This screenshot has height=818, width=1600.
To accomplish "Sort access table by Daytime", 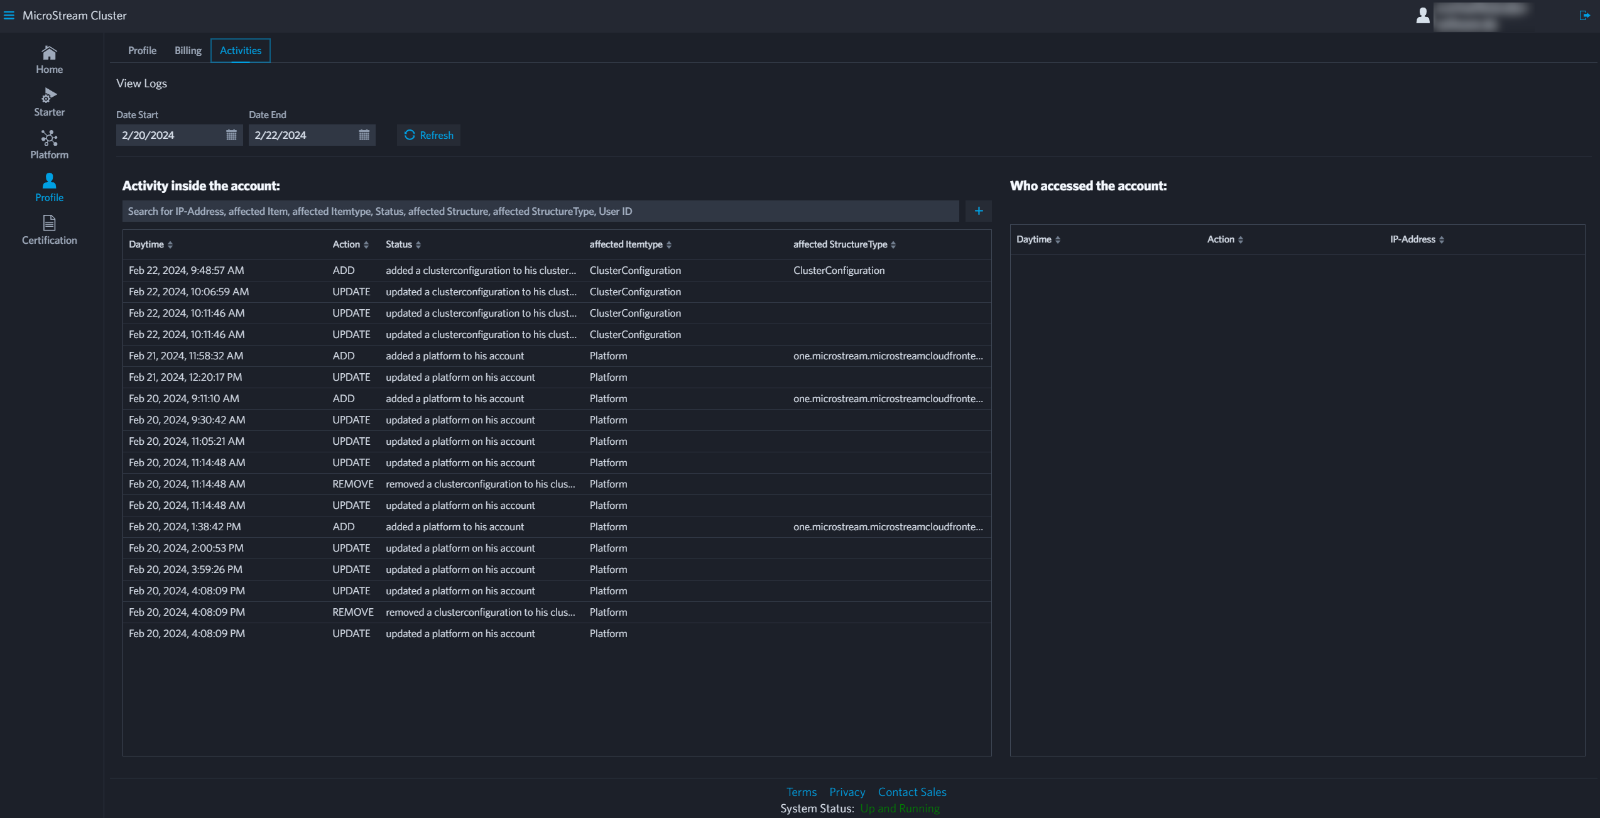I will point(1038,239).
